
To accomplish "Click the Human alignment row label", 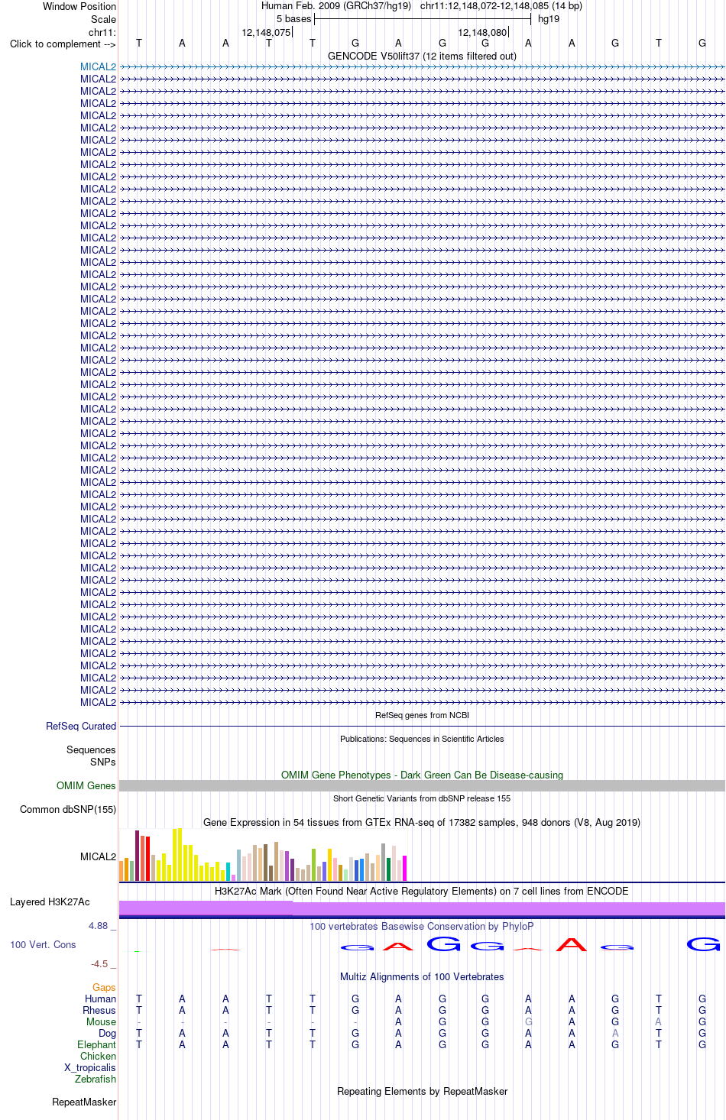I will point(100,999).
